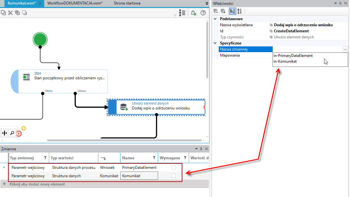This screenshot has height=197, width=350.
Task: Open the document tabs overflow dropdown
Action: (207, 3)
